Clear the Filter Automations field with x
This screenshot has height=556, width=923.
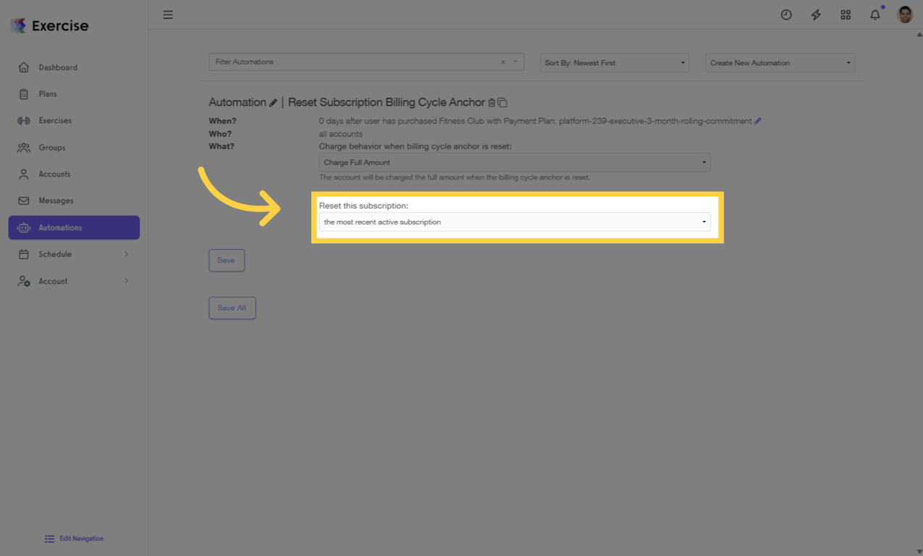503,62
